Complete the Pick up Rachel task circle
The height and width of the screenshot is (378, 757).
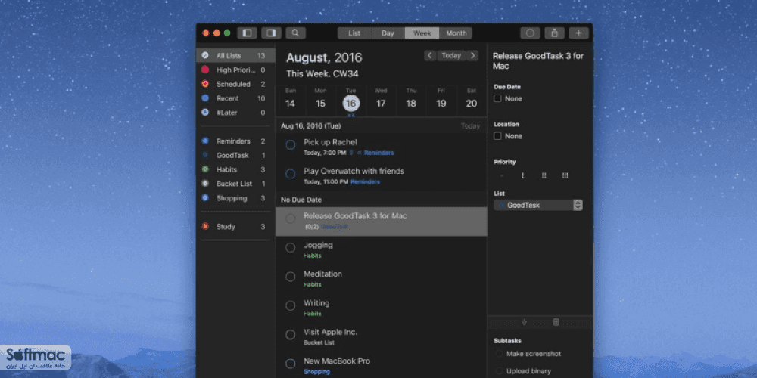tap(290, 144)
